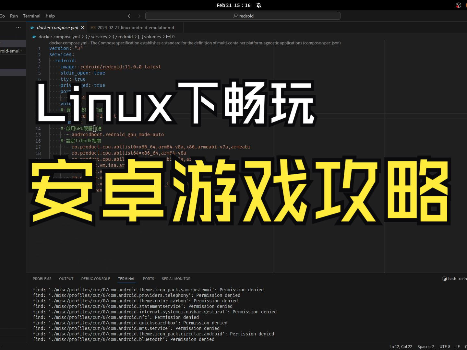
Task: Go back with the left arrow
Action: tap(130, 16)
